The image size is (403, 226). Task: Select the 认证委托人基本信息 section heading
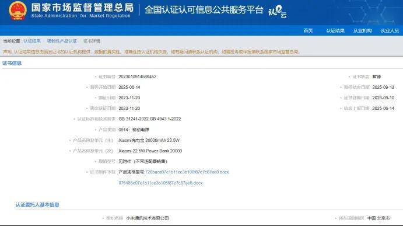[x=37, y=204]
